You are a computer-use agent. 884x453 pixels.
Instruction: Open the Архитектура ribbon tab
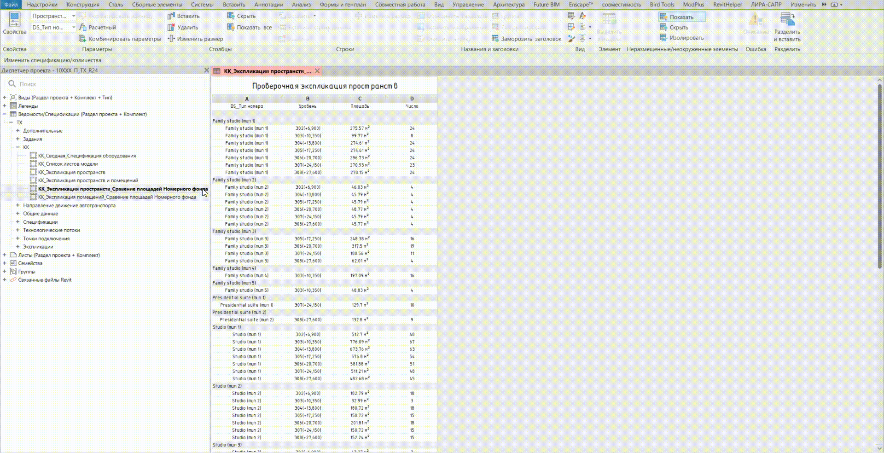pyautogui.click(x=508, y=5)
